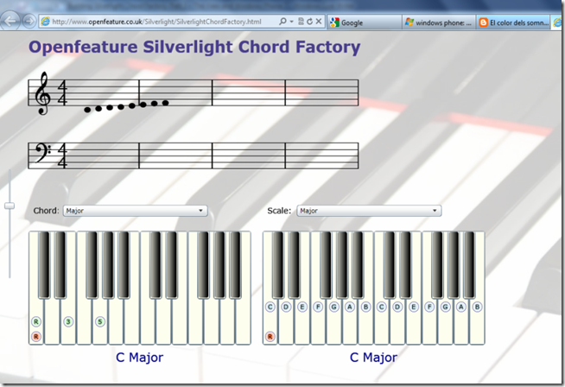Click the lower-octave A marker on scale keyboard
This screenshot has width=565, height=387.
point(350,307)
